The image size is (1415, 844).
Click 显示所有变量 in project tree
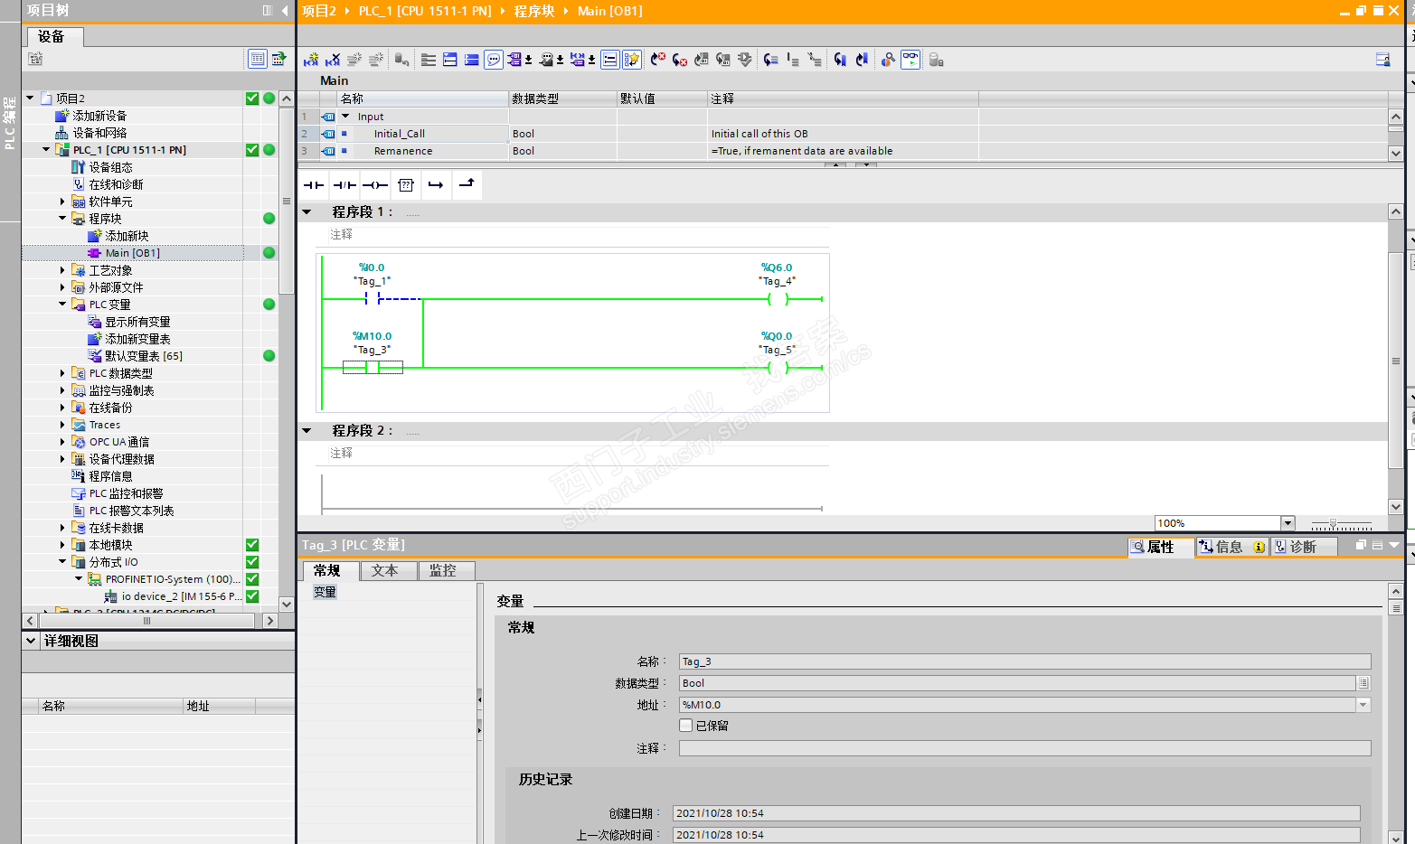137,322
